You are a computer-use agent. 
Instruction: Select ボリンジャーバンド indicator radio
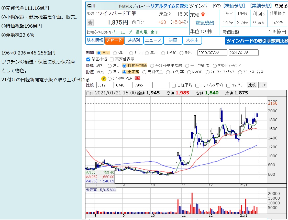click(x=215, y=66)
